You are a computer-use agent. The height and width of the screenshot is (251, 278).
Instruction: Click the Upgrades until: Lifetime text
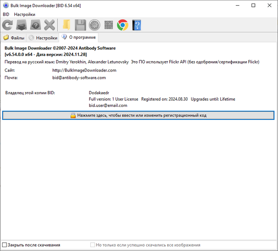pos(213,99)
